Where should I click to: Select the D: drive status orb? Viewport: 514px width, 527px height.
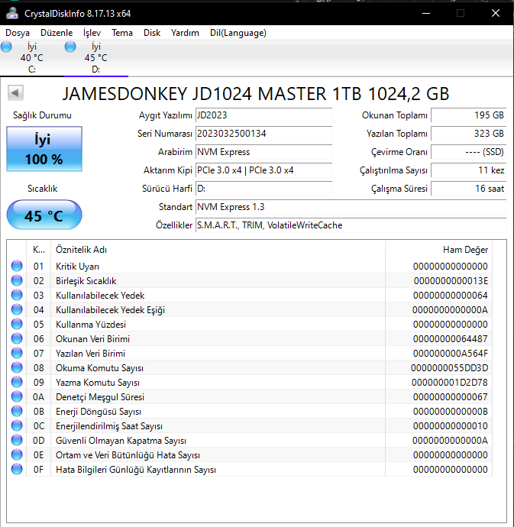pyautogui.click(x=71, y=47)
